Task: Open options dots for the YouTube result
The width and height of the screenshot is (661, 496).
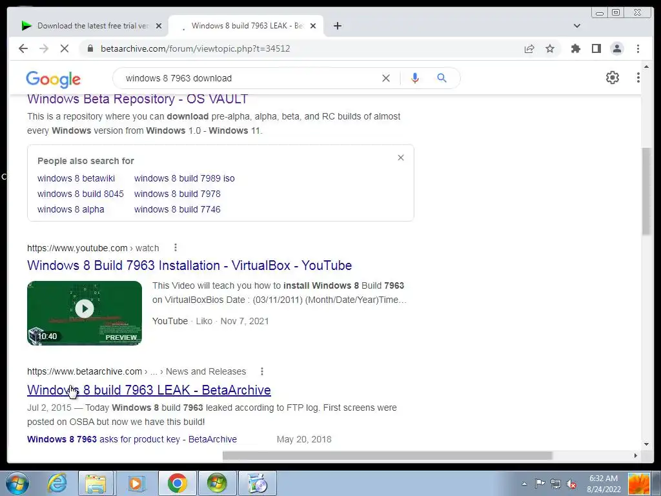Action: (176, 247)
